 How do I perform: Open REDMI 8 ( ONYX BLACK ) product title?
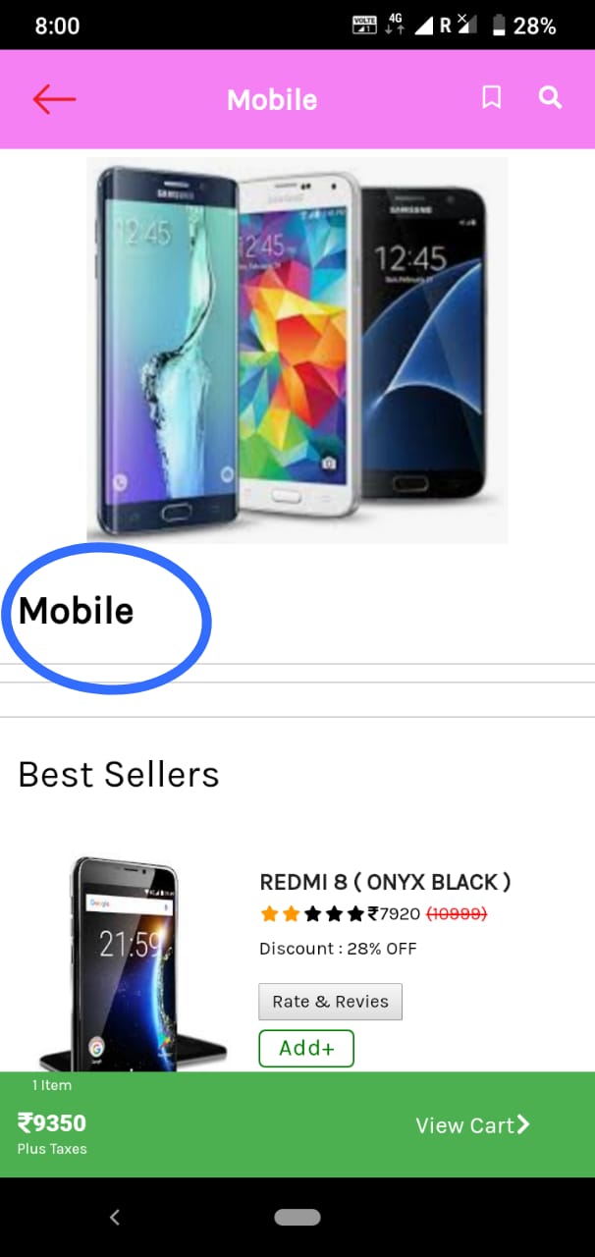[385, 882]
